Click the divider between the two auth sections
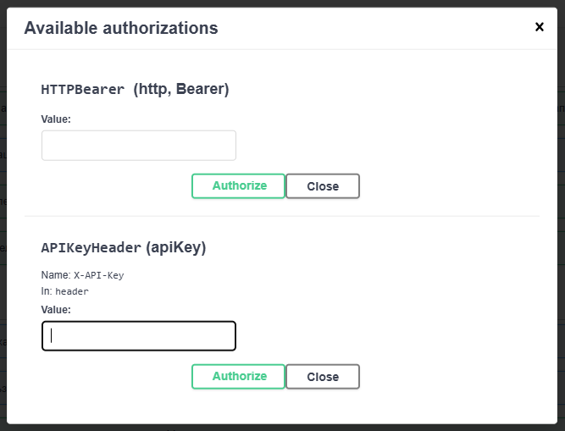 click(x=282, y=216)
